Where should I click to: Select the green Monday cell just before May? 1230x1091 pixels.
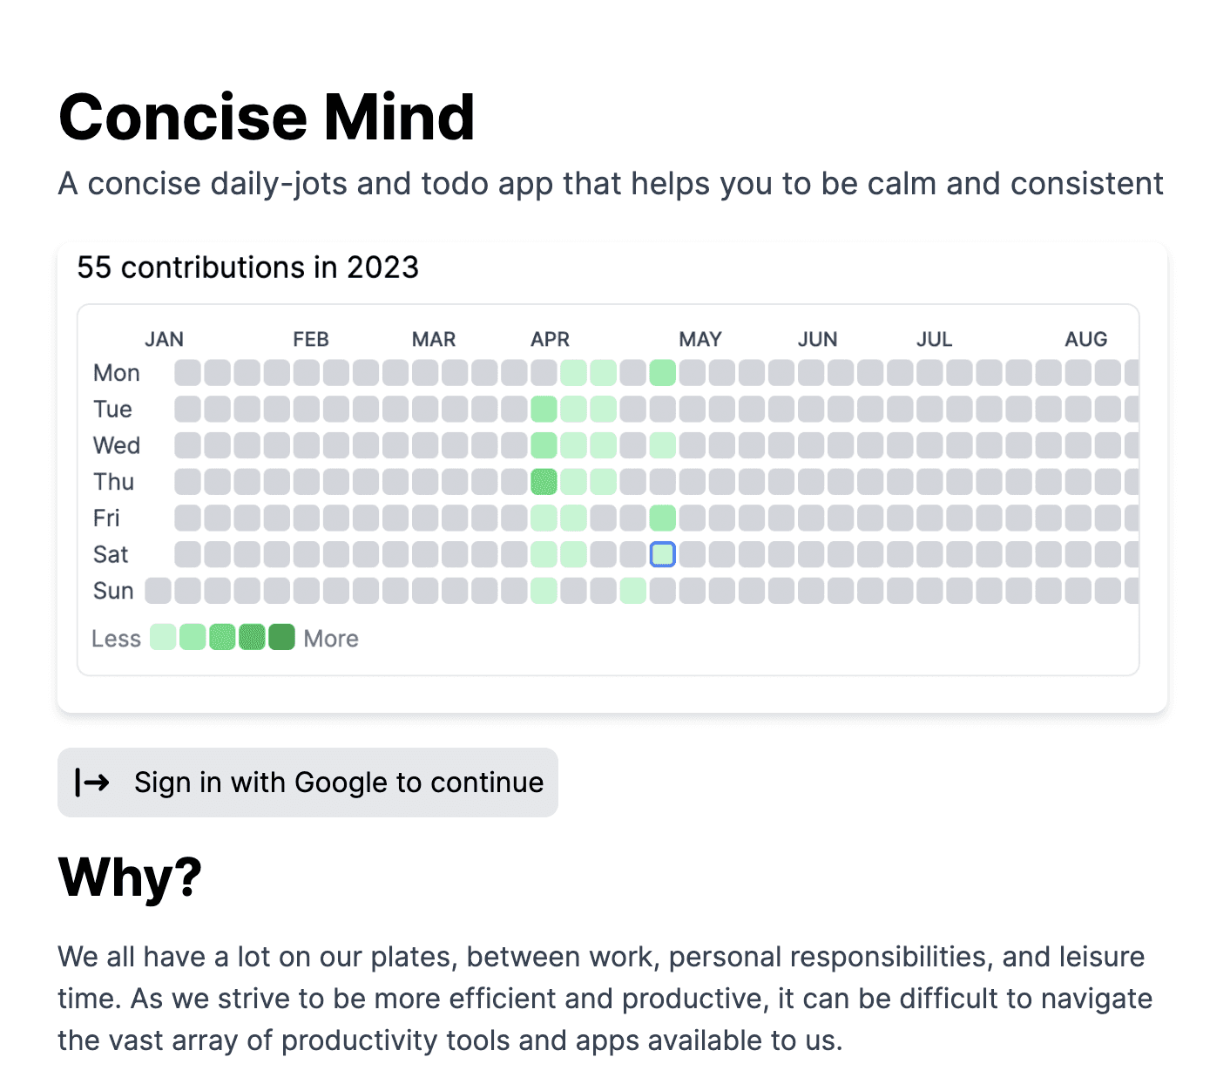663,373
